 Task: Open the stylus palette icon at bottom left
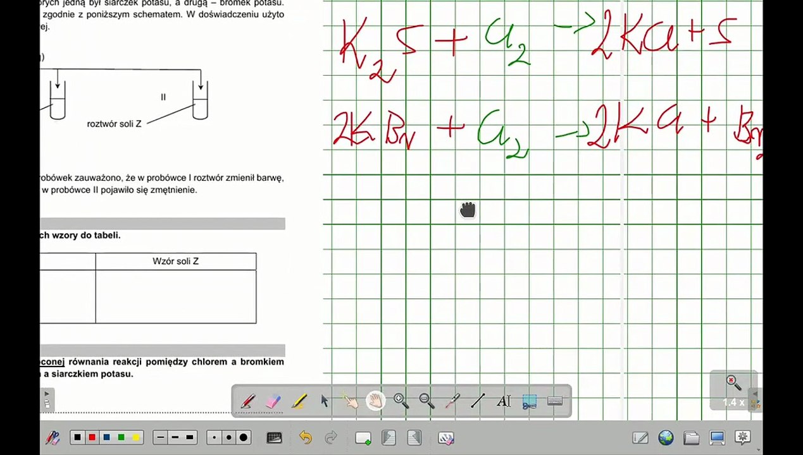pos(53,438)
